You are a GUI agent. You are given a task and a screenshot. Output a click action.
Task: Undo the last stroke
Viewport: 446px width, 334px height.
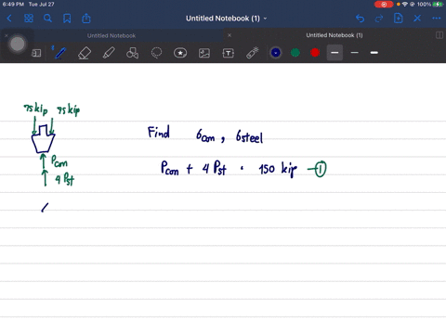(x=360, y=19)
